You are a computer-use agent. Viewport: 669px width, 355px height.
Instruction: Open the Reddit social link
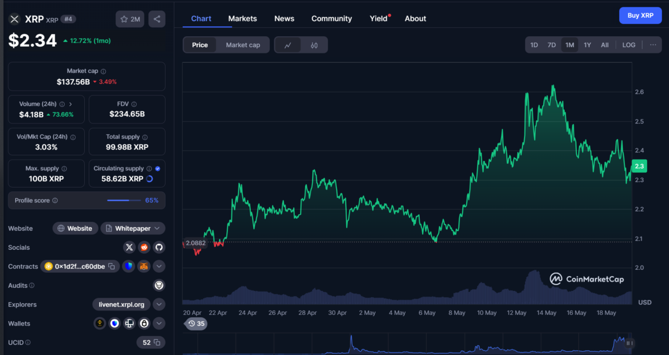[x=144, y=247]
